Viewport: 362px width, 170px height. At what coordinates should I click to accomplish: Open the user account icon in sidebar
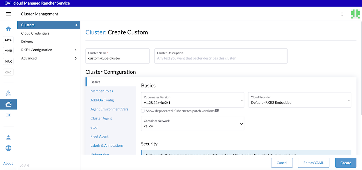click(8, 137)
